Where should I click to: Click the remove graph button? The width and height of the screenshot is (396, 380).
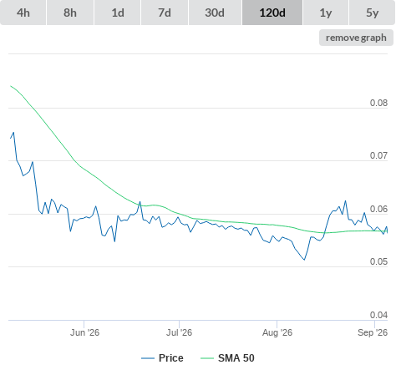click(x=356, y=38)
